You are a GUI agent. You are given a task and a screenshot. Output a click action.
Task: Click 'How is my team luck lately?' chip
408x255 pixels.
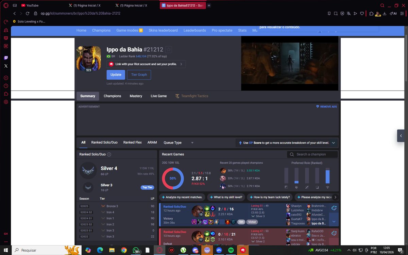tap(269, 197)
